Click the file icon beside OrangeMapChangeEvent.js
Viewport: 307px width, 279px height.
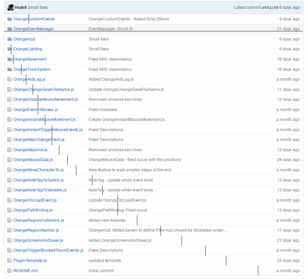9,140
